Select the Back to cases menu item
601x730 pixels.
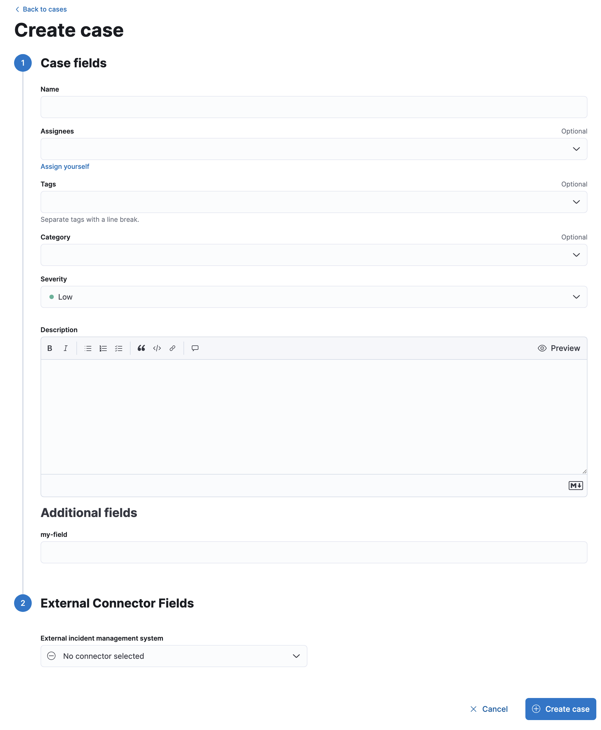tap(41, 9)
